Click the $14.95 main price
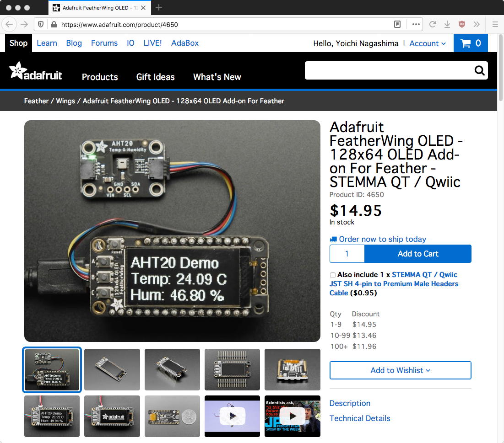The image size is (504, 443). (x=356, y=211)
